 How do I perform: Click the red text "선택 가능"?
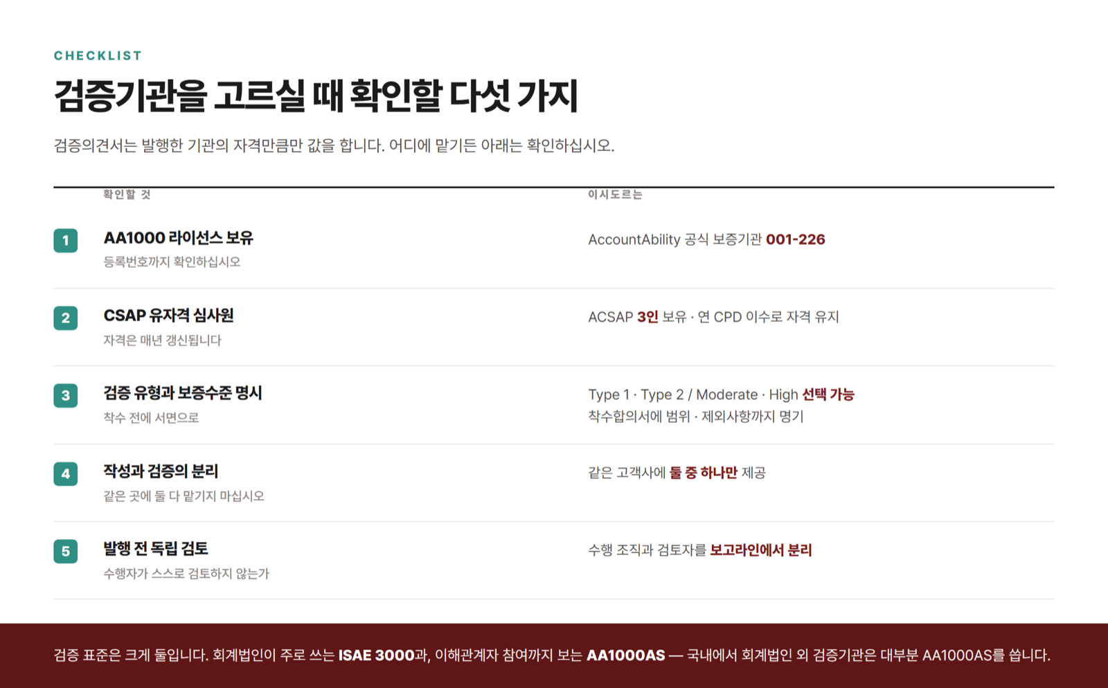click(x=828, y=395)
